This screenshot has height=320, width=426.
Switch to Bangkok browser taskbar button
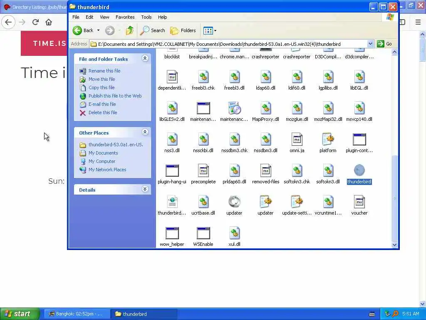(77, 314)
